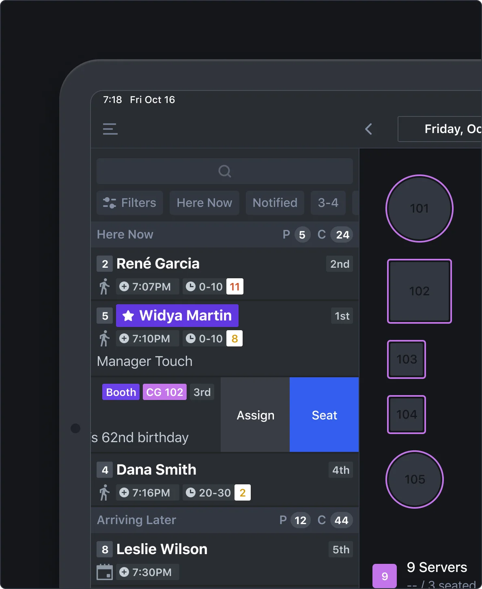Click the clock icon next to 20-30 wait
Viewport: 482px width, 589px height.
[190, 492]
